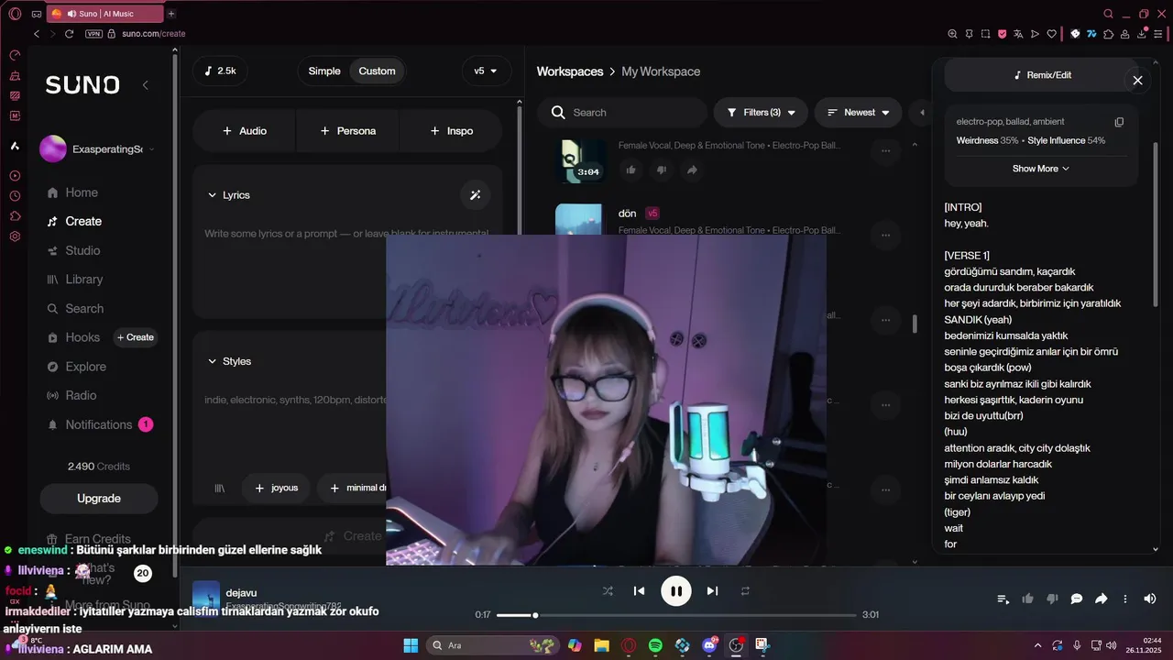Expand Show More in the details panel

(x=1041, y=169)
